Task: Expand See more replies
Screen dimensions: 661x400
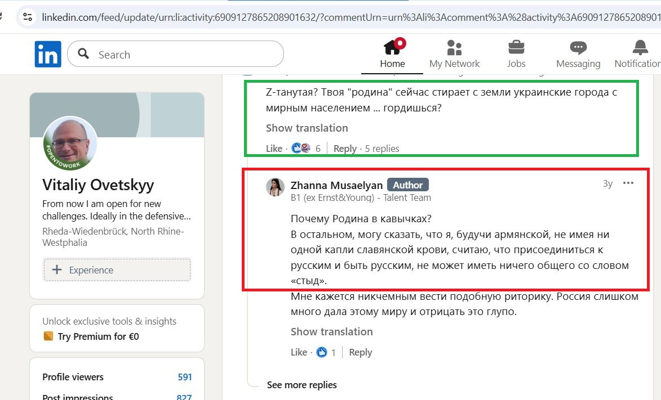Action: [301, 385]
